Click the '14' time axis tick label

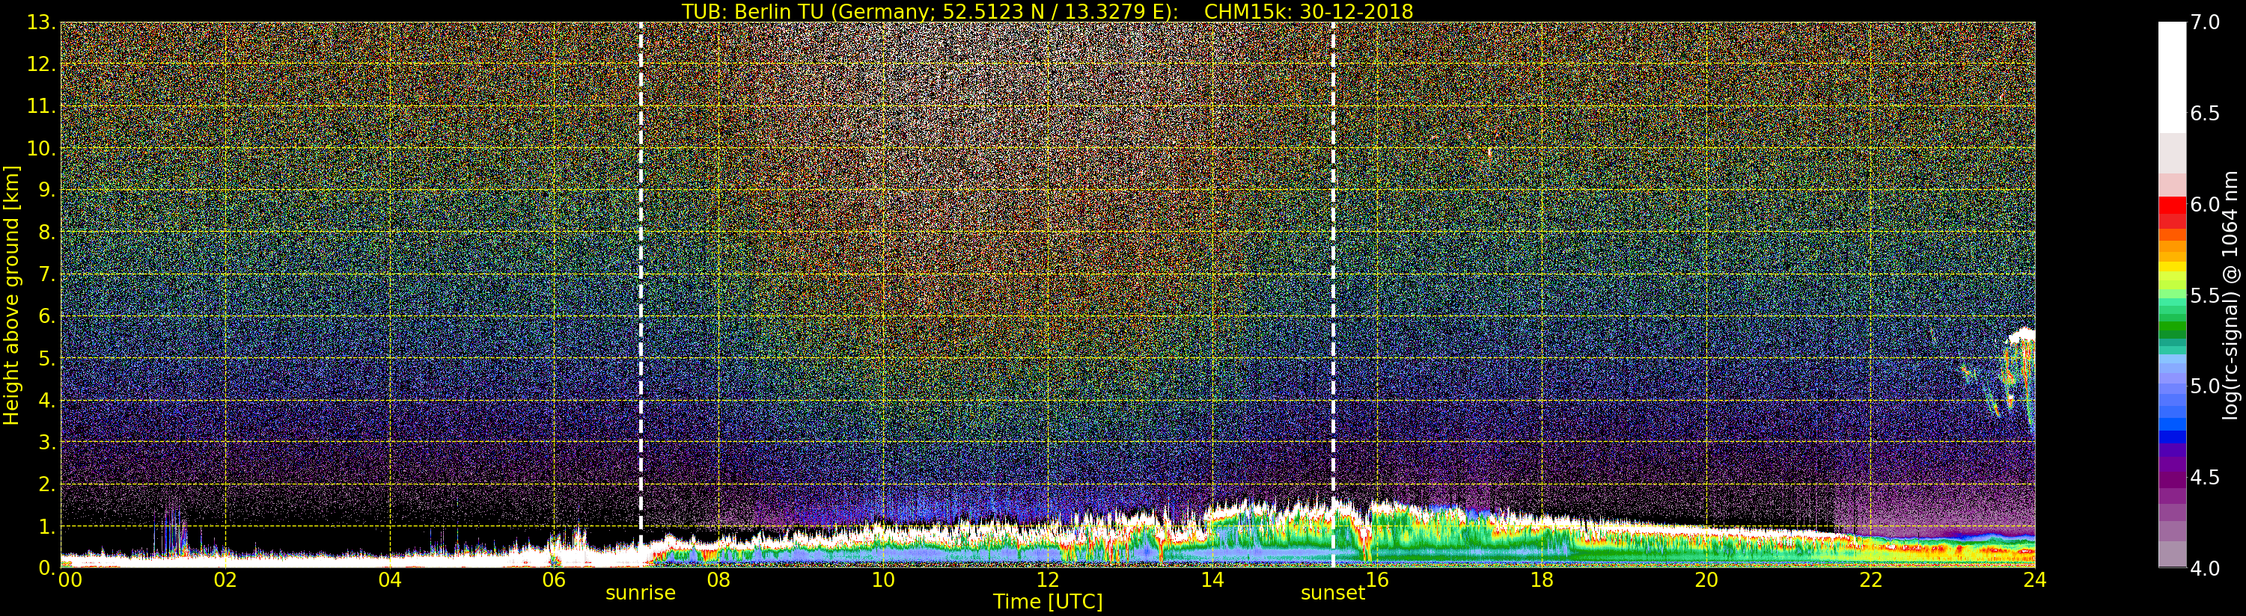[1212, 579]
